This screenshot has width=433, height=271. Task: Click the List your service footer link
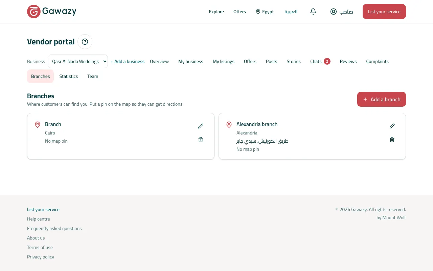(x=43, y=209)
